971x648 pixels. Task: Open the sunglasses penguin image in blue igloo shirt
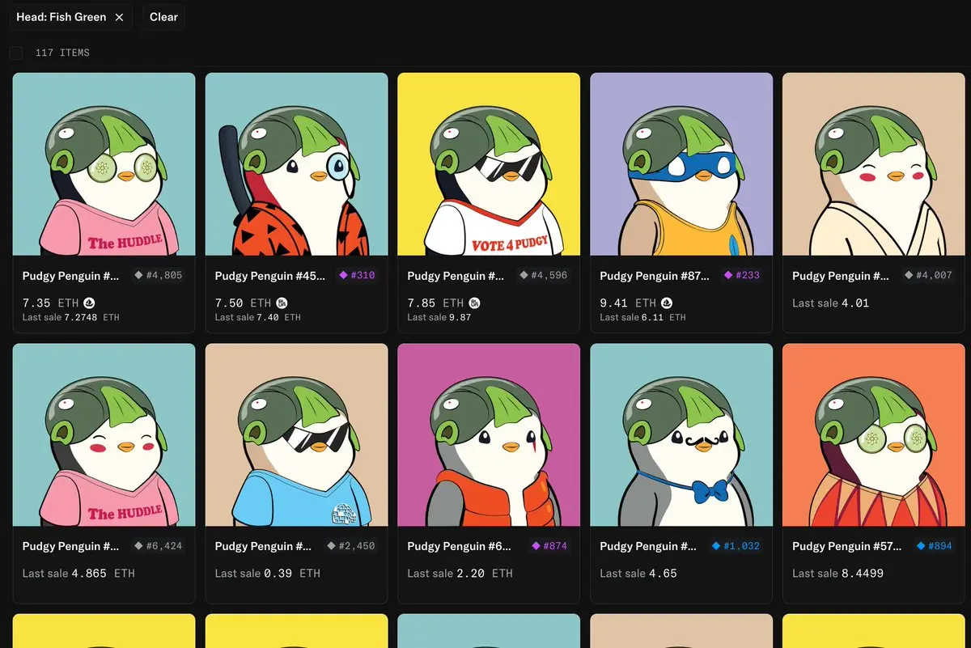297,435
